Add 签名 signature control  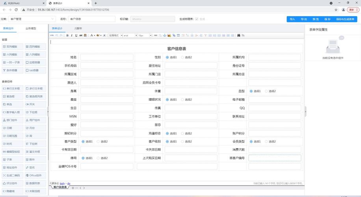[35, 167]
